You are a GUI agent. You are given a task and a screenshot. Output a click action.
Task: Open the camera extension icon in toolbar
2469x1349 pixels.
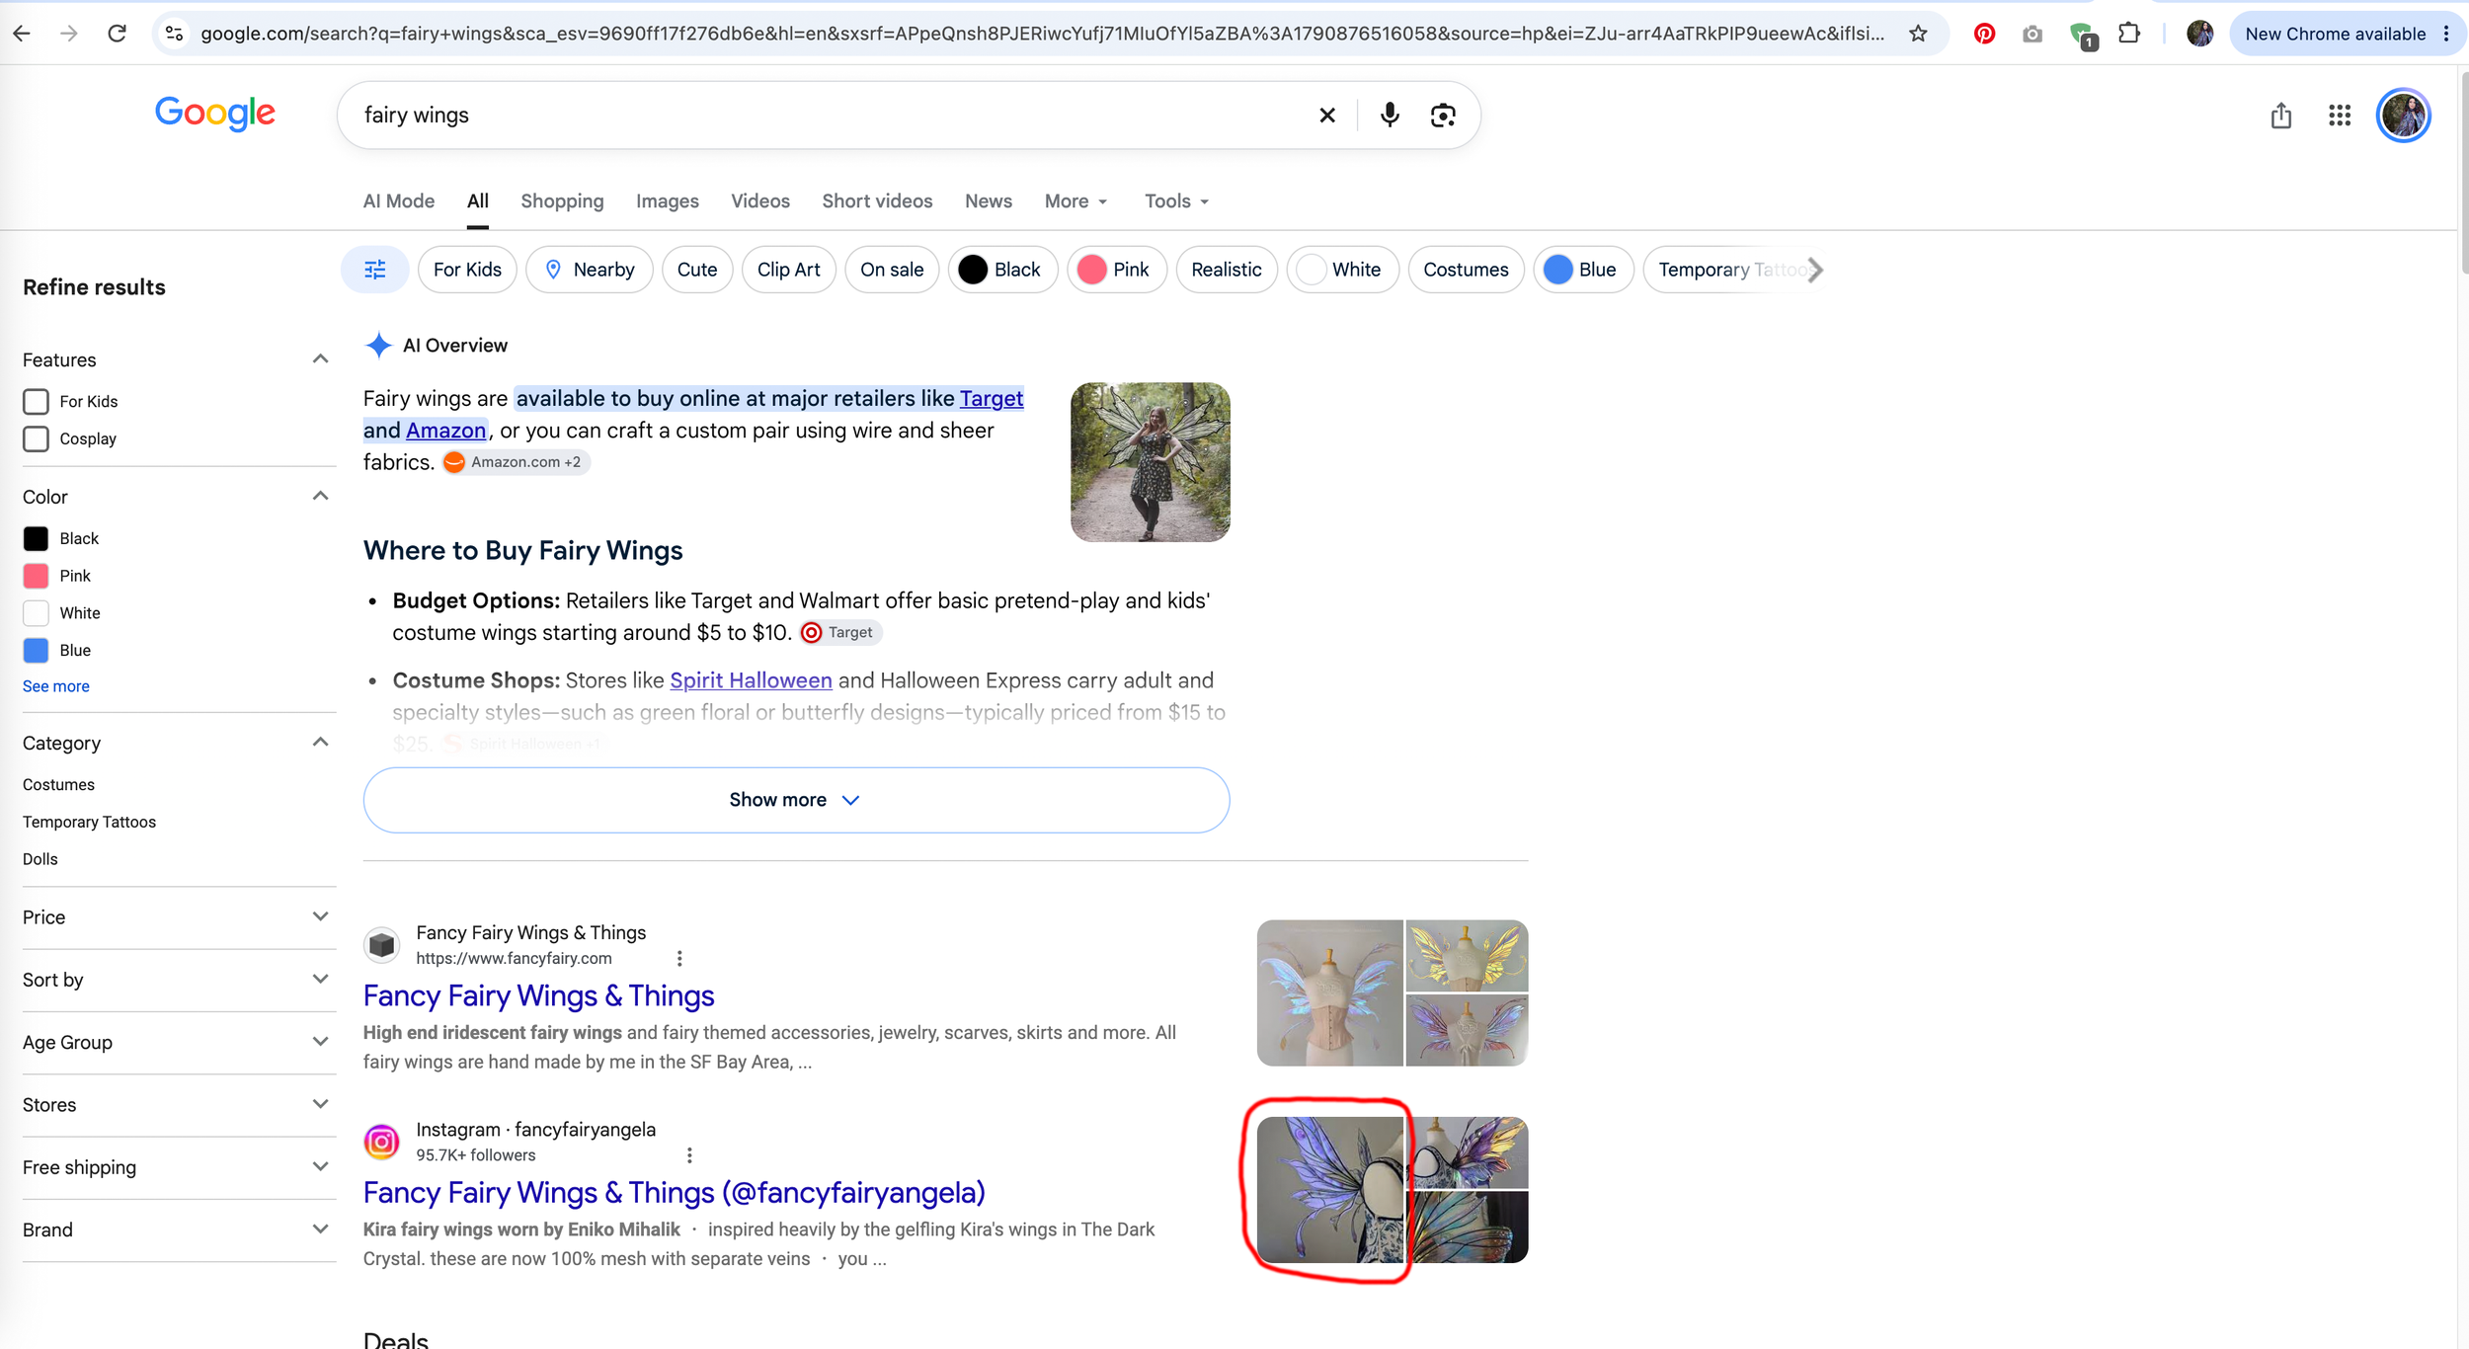point(2032,34)
